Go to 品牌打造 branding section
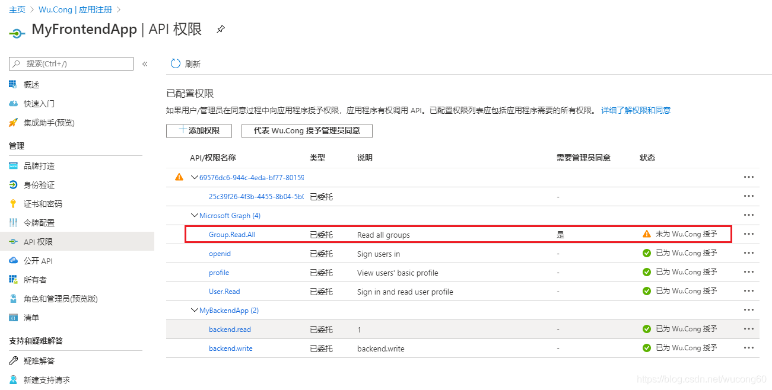This screenshot has height=390, width=772. [39, 166]
